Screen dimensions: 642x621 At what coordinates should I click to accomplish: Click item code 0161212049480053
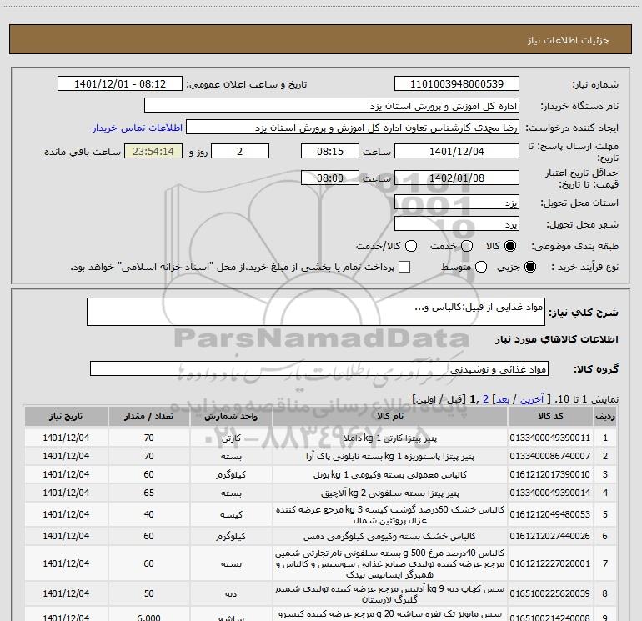point(550,514)
